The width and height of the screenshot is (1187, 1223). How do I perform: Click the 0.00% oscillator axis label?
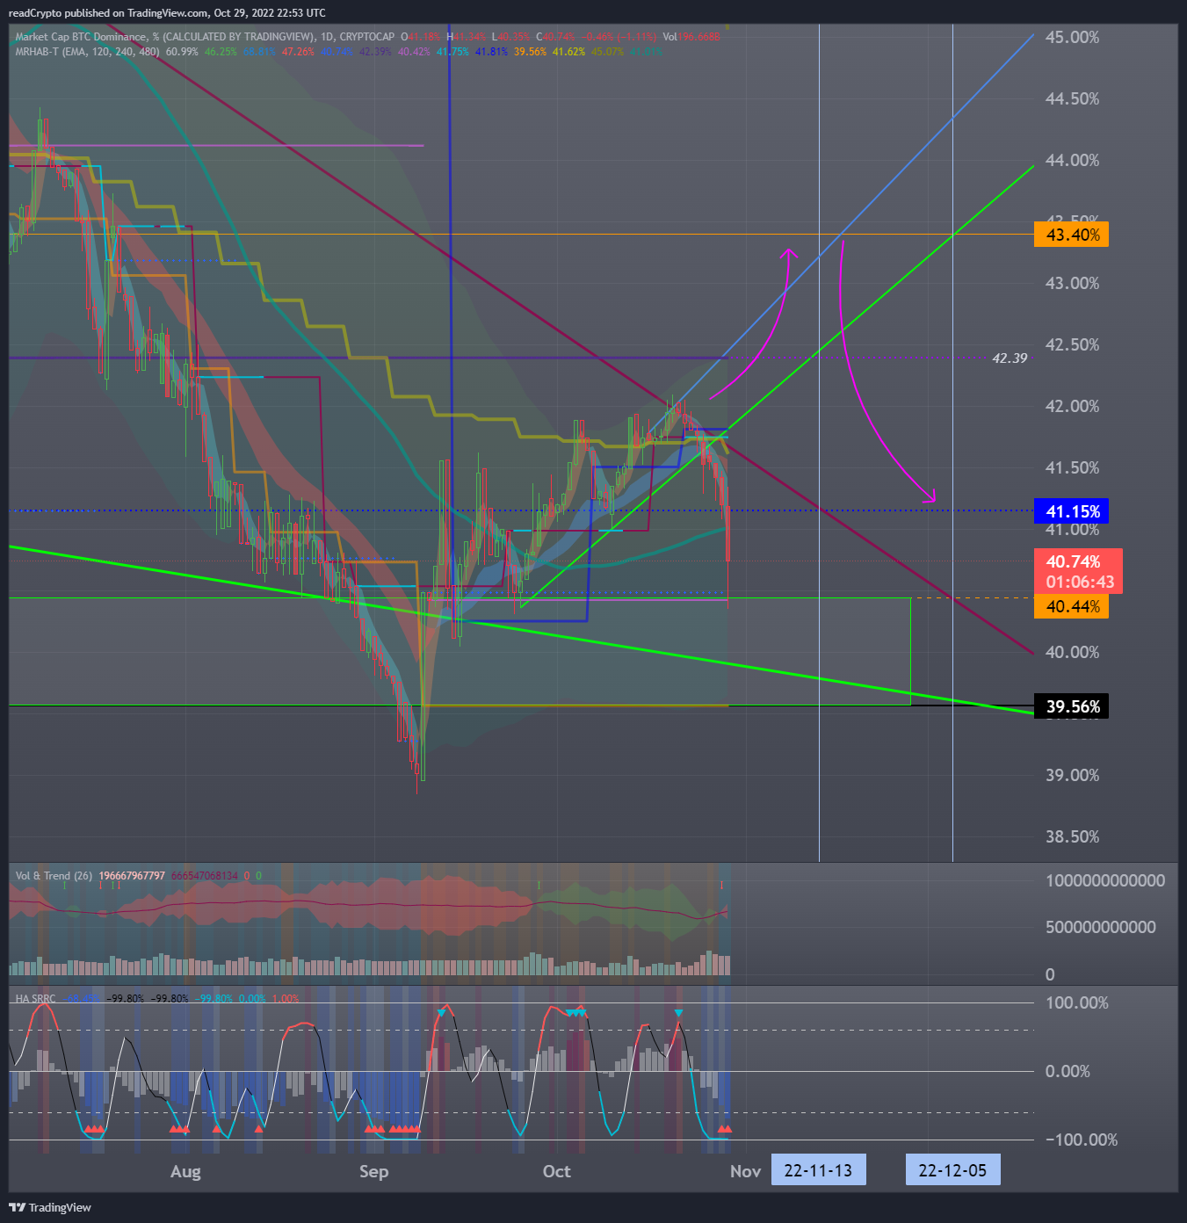click(x=1068, y=1071)
